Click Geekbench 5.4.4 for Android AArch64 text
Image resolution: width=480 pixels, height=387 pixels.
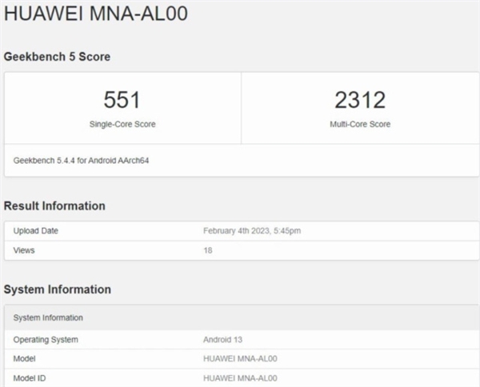[82, 161]
